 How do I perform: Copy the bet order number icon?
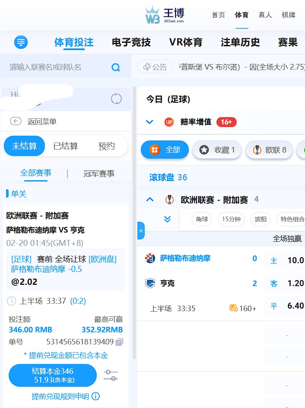coord(119,342)
